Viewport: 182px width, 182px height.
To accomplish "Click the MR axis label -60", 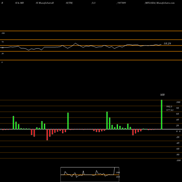I will pyautogui.click(x=178, y=149).
